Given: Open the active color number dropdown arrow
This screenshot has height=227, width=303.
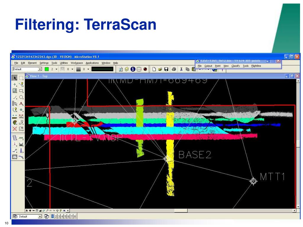Looking at the screenshot, I should [57, 69].
